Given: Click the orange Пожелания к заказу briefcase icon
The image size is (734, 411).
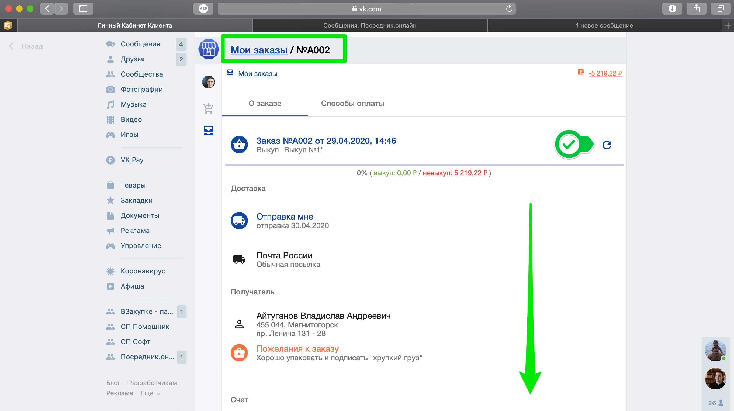Looking at the screenshot, I should point(239,353).
